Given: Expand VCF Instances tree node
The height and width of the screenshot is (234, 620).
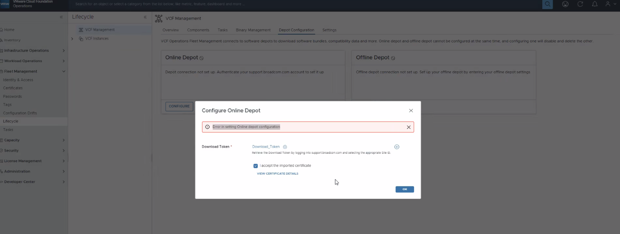Looking at the screenshot, I should click(x=72, y=39).
